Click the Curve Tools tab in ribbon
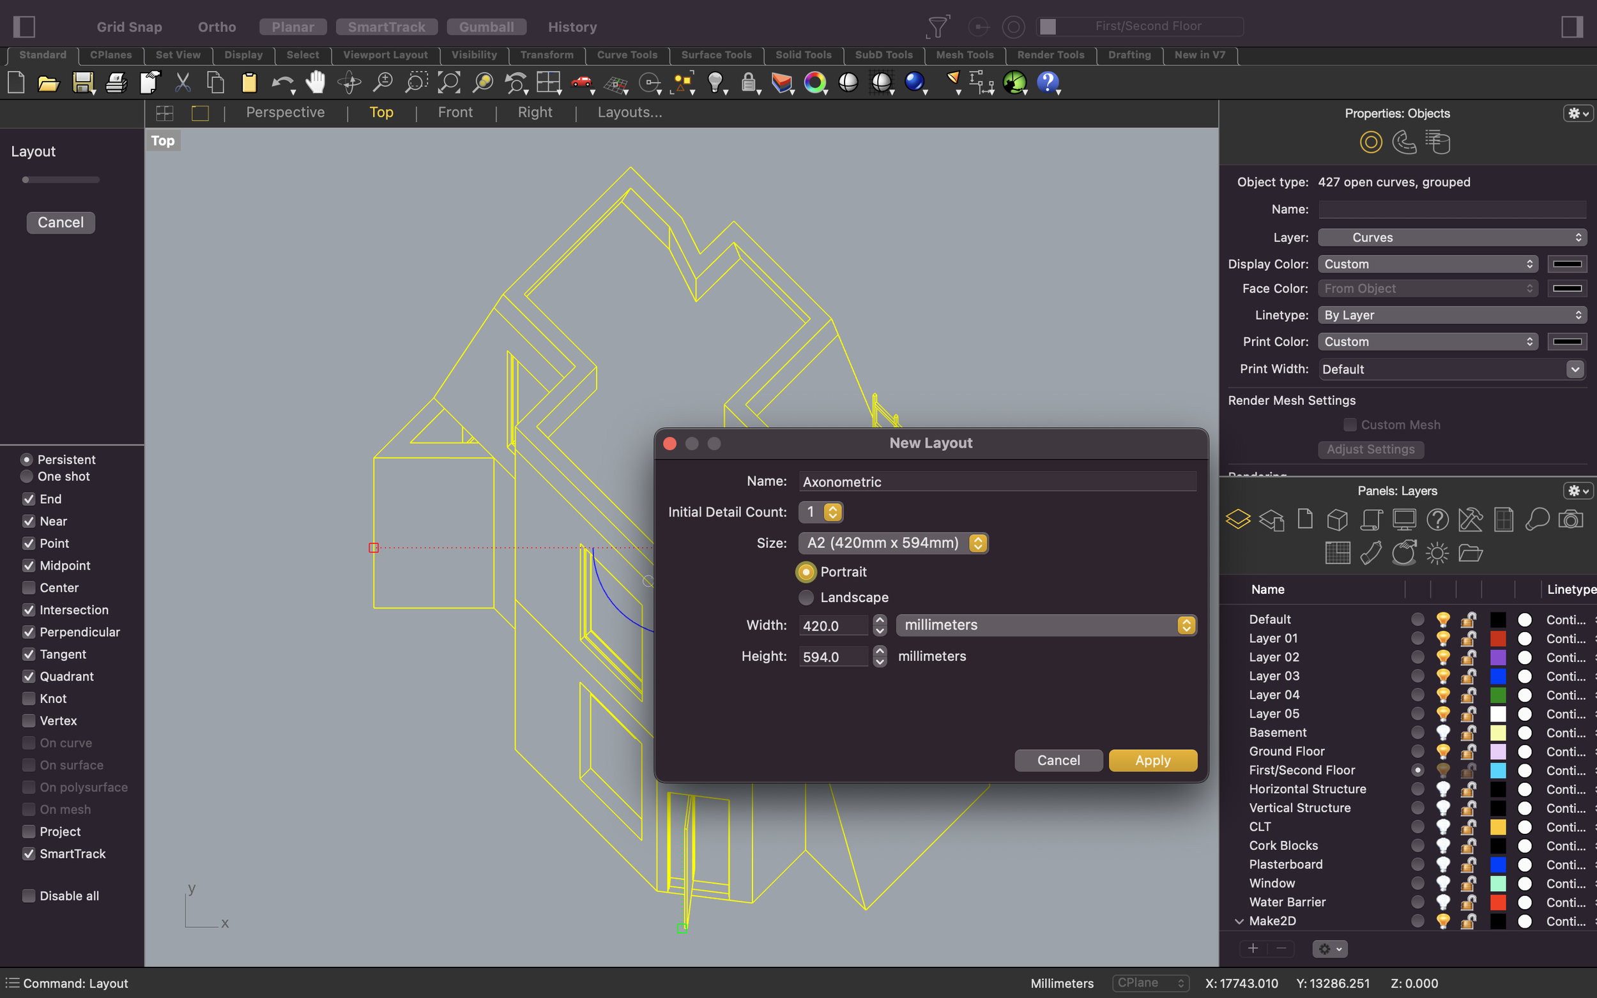Image resolution: width=1597 pixels, height=998 pixels. (x=627, y=54)
